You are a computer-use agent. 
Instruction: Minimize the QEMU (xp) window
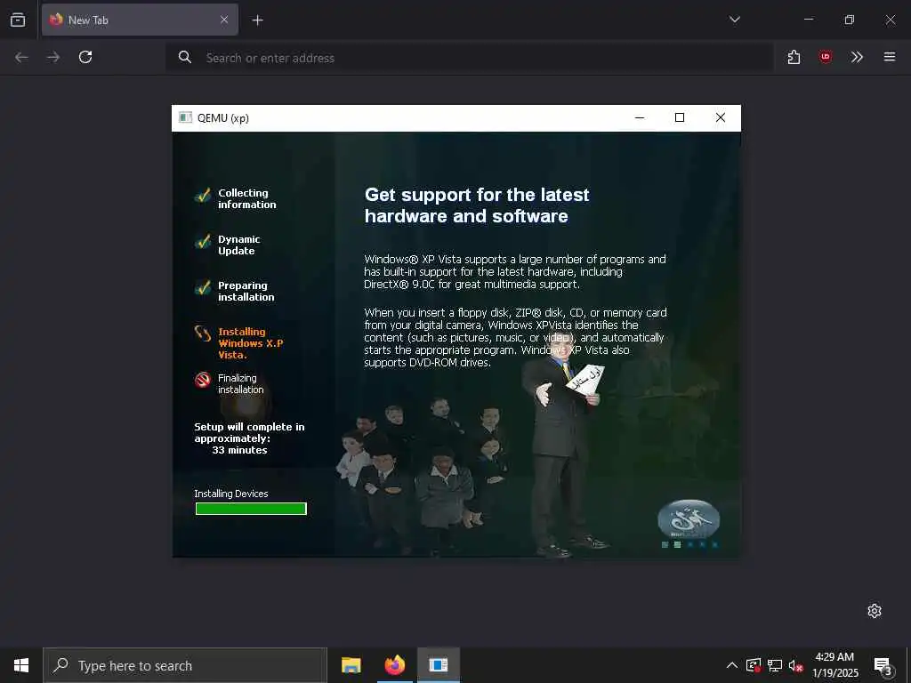(x=640, y=118)
